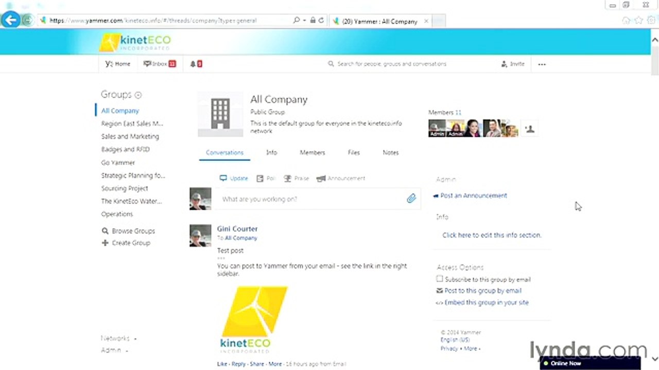This screenshot has width=659, height=370.
Task: Switch to the Info tab
Action: (x=271, y=153)
